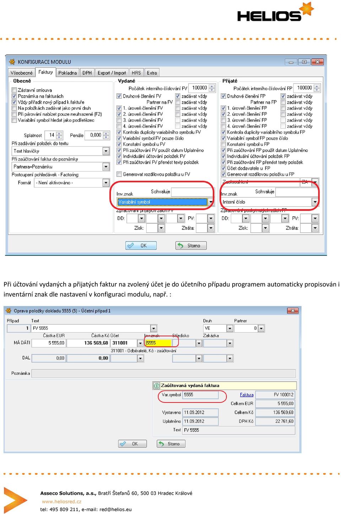The image size is (341, 514).
Task: Toggle 3. úroveň členění FP checkbox
Action: 223,120
